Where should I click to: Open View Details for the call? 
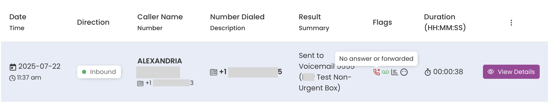[x=511, y=72]
